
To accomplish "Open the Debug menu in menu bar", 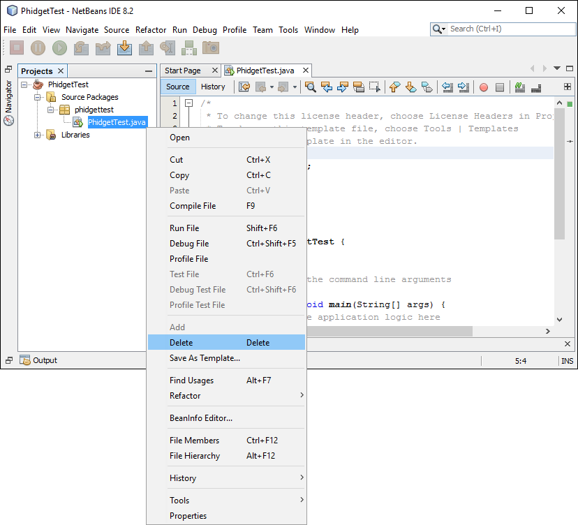I will (205, 30).
